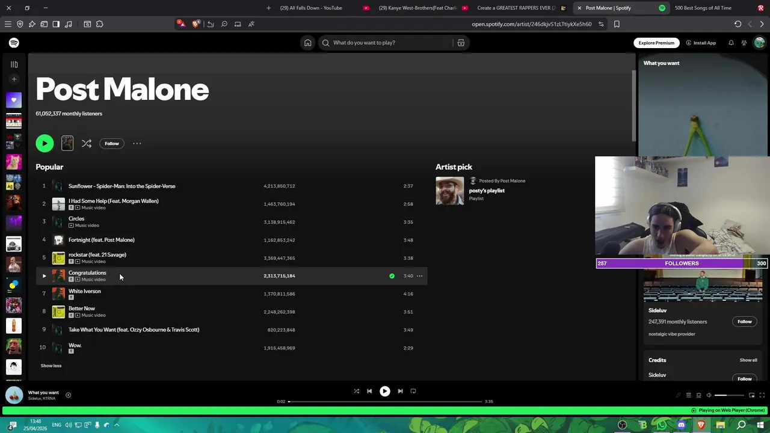Image resolution: width=770 pixels, height=433 pixels.
Task: Open the miniplayer icon
Action: 751,395
